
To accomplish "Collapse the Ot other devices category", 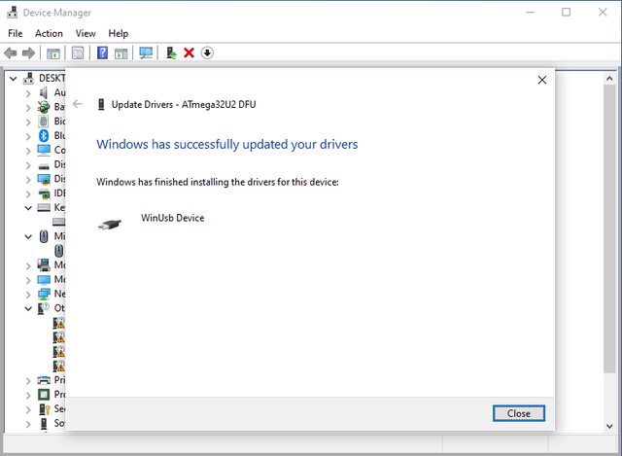I will (28, 308).
